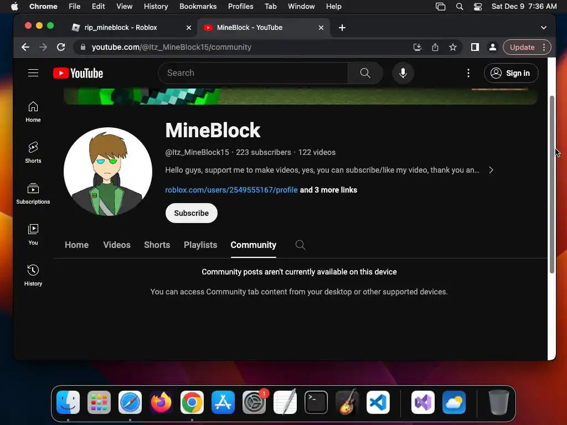
Task: Open the Profiles menu
Action: click(240, 7)
